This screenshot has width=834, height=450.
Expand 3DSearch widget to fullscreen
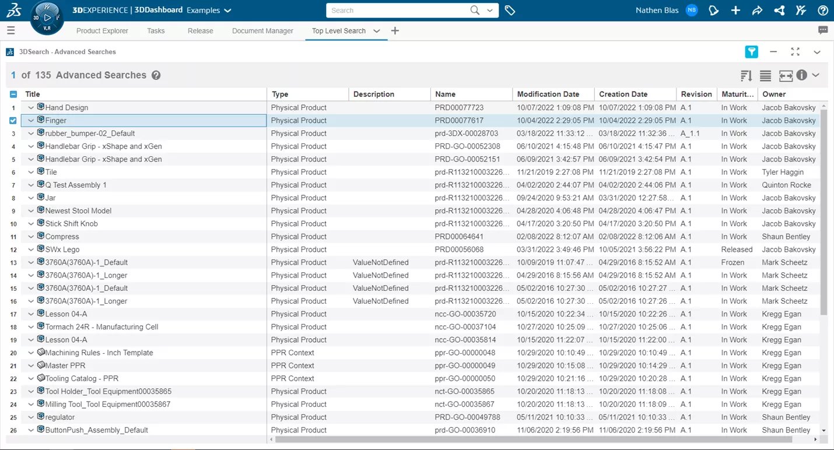coord(795,52)
